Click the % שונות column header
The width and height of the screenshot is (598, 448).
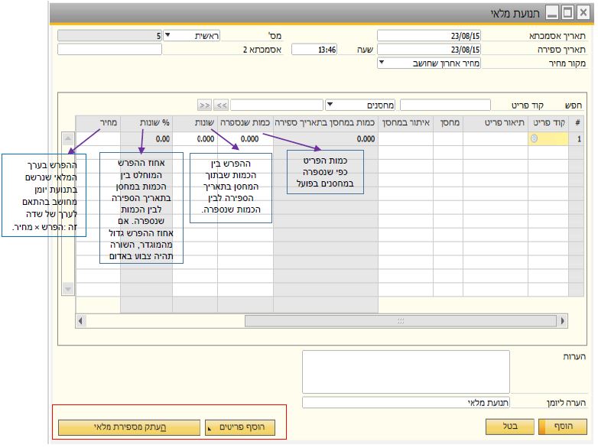point(147,123)
